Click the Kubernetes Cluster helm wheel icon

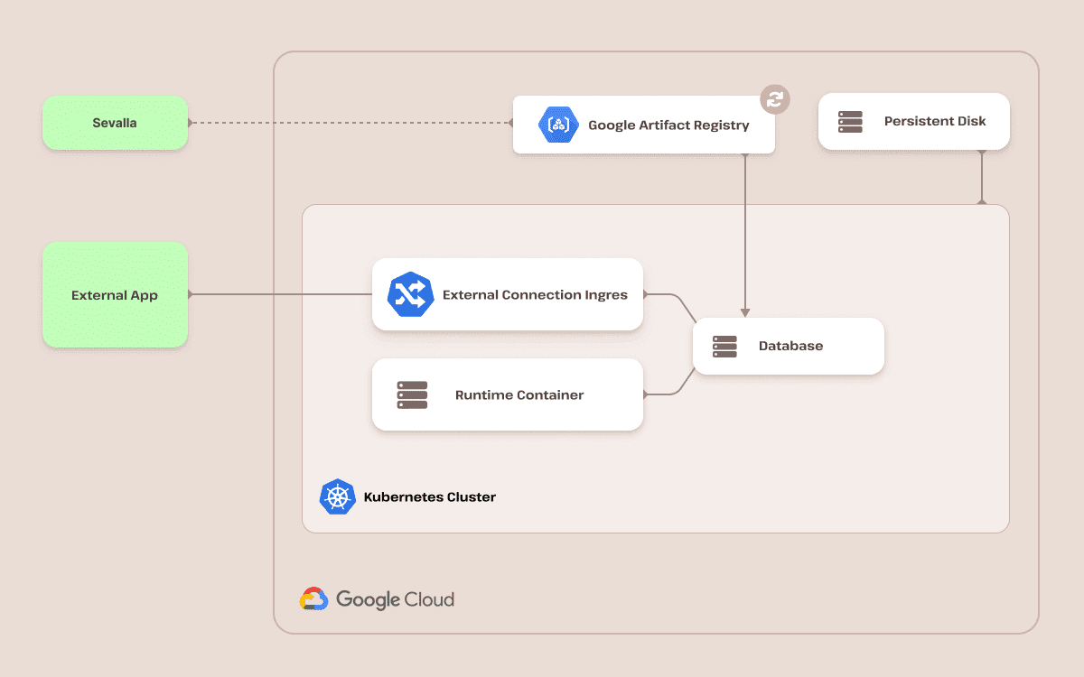(336, 496)
